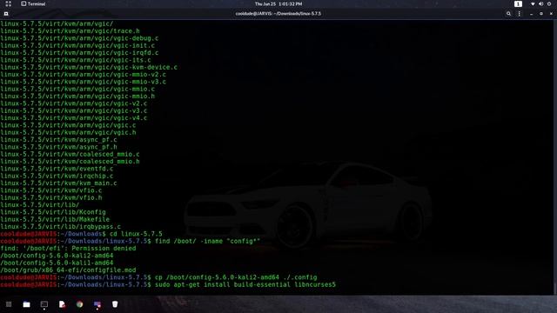Open the terminal three-dot menu
557x313 pixels.
[x=519, y=14]
